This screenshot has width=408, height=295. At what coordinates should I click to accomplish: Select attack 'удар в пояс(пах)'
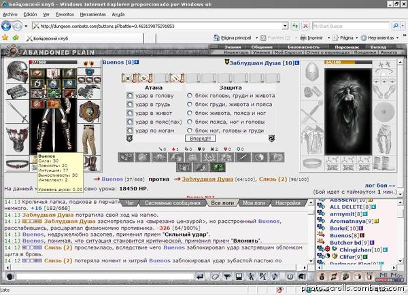(x=130, y=122)
